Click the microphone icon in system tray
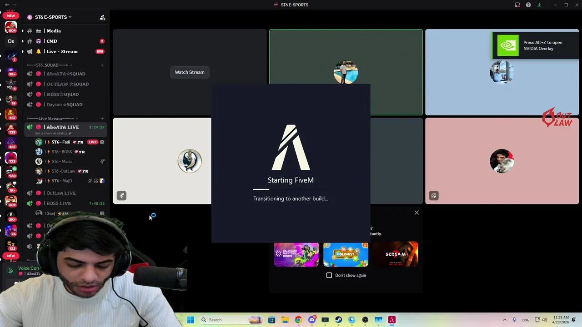 click(514, 320)
